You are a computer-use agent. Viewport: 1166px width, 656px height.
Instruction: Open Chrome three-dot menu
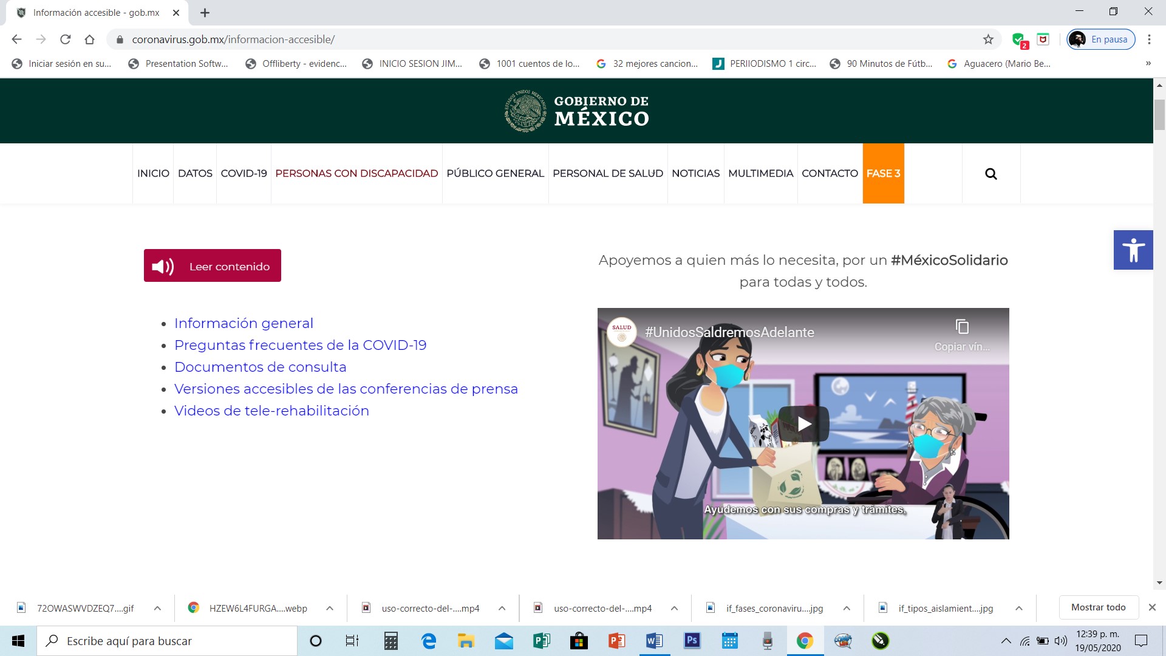pyautogui.click(x=1149, y=39)
